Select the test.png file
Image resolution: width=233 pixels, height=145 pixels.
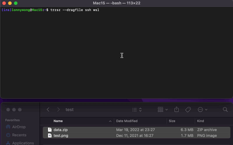point(137,135)
